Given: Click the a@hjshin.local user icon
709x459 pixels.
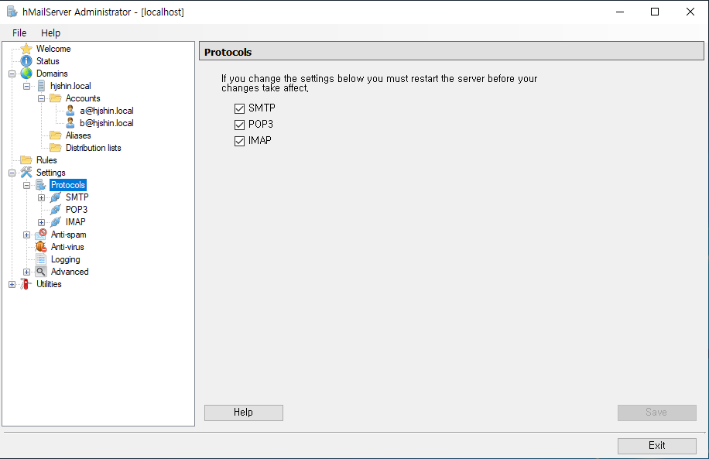Looking at the screenshot, I should [x=70, y=111].
